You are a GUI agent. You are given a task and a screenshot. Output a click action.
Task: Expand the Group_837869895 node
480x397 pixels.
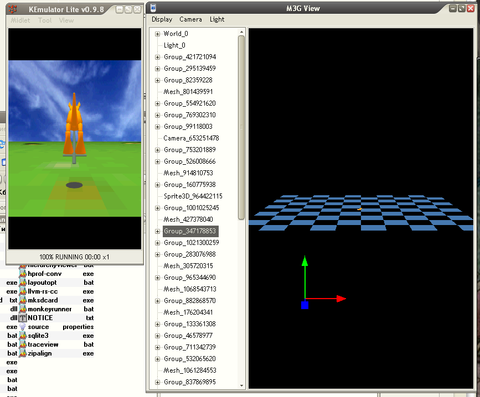coord(158,382)
